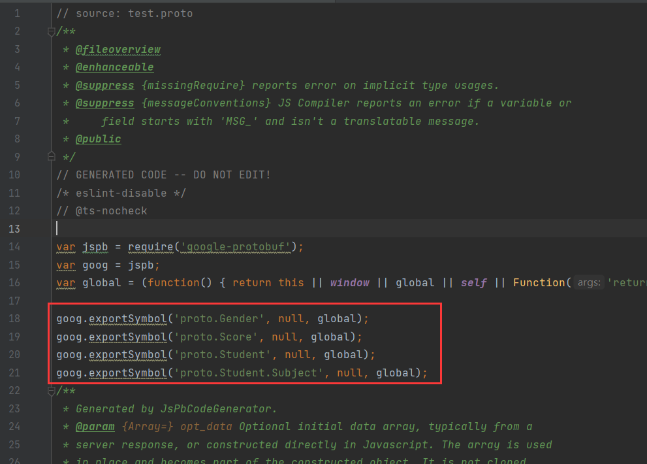647x464 pixels.
Task: Click the fold end marker at line 9
Action: [51, 157]
